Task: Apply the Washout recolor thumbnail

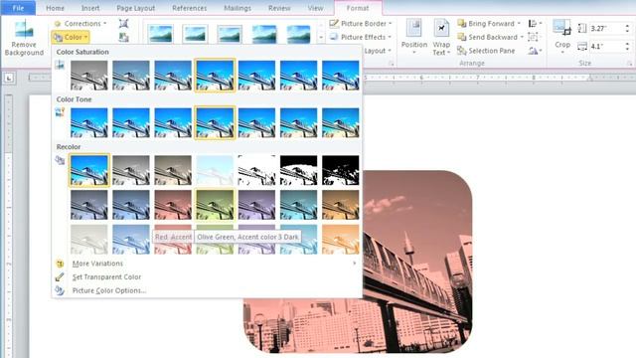Action: (x=215, y=170)
